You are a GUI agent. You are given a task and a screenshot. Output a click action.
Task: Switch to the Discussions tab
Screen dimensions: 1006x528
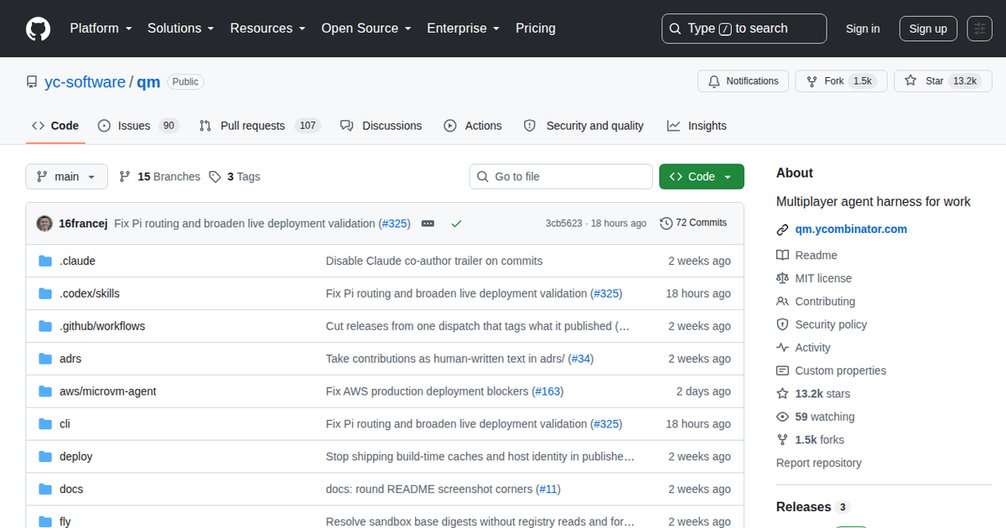point(381,126)
